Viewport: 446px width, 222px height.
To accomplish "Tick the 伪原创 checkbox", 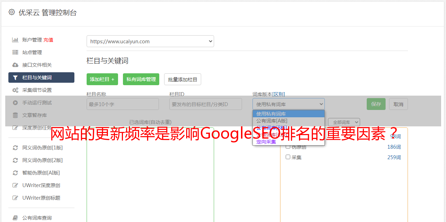I will tap(288, 147).
